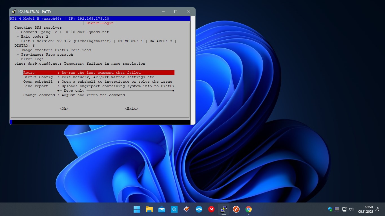Close the PuTTY window

[189, 12]
